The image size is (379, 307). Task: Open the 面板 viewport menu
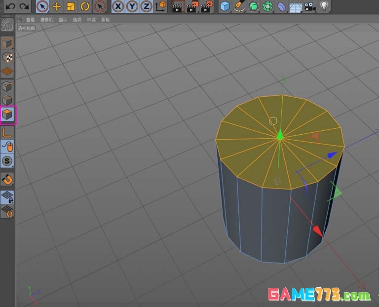coord(106,20)
